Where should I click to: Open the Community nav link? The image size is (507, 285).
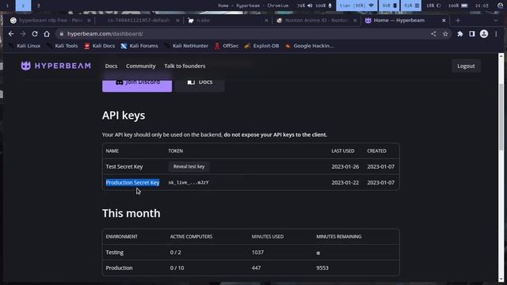pyautogui.click(x=141, y=66)
